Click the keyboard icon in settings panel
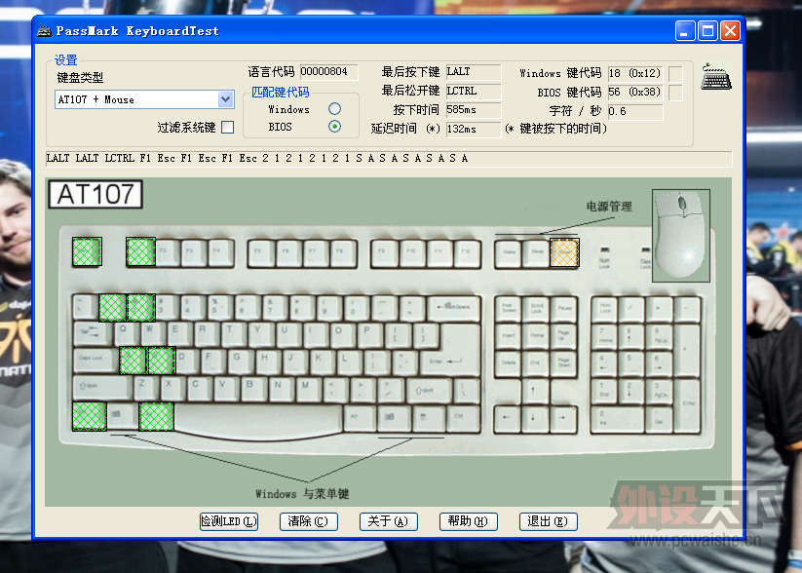802x573 pixels. [x=715, y=80]
